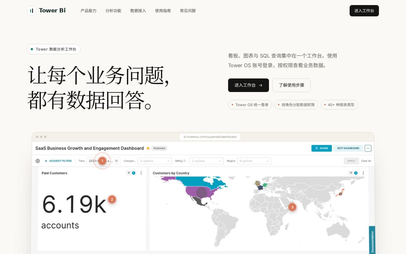Click the Clear All link
This screenshot has height=254, width=406.
[x=366, y=161]
